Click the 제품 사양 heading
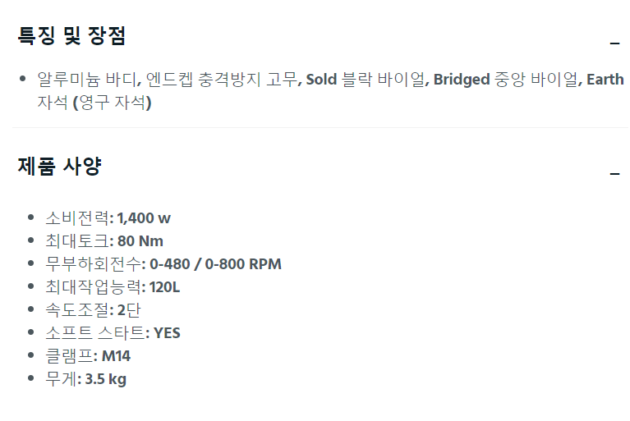This screenshot has height=421, width=630. (x=59, y=166)
